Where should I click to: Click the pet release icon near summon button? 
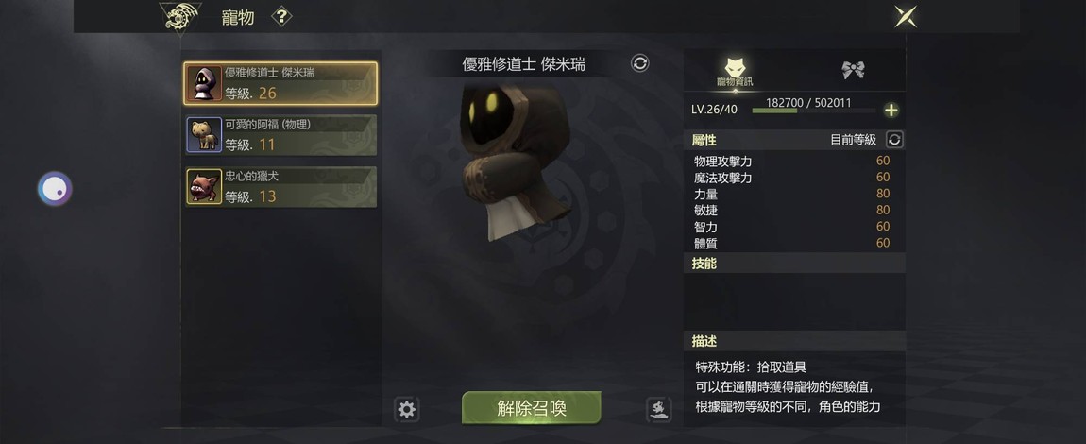point(658,409)
